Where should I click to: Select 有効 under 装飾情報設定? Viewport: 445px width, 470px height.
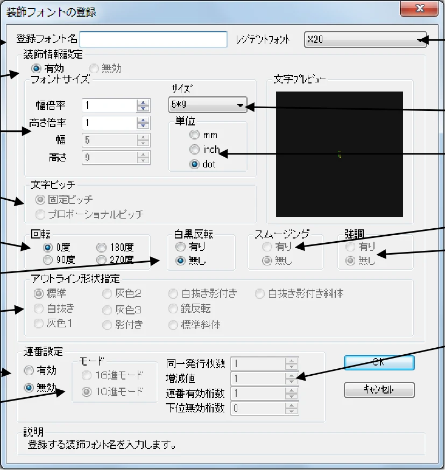36,68
